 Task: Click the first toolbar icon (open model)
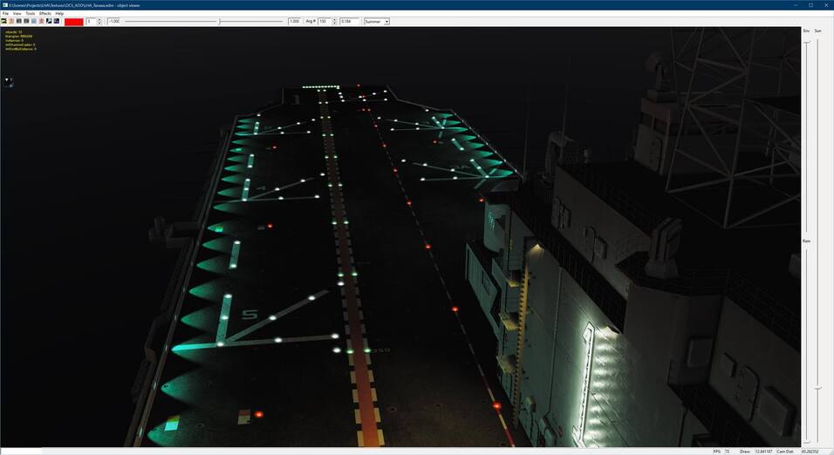point(4,21)
